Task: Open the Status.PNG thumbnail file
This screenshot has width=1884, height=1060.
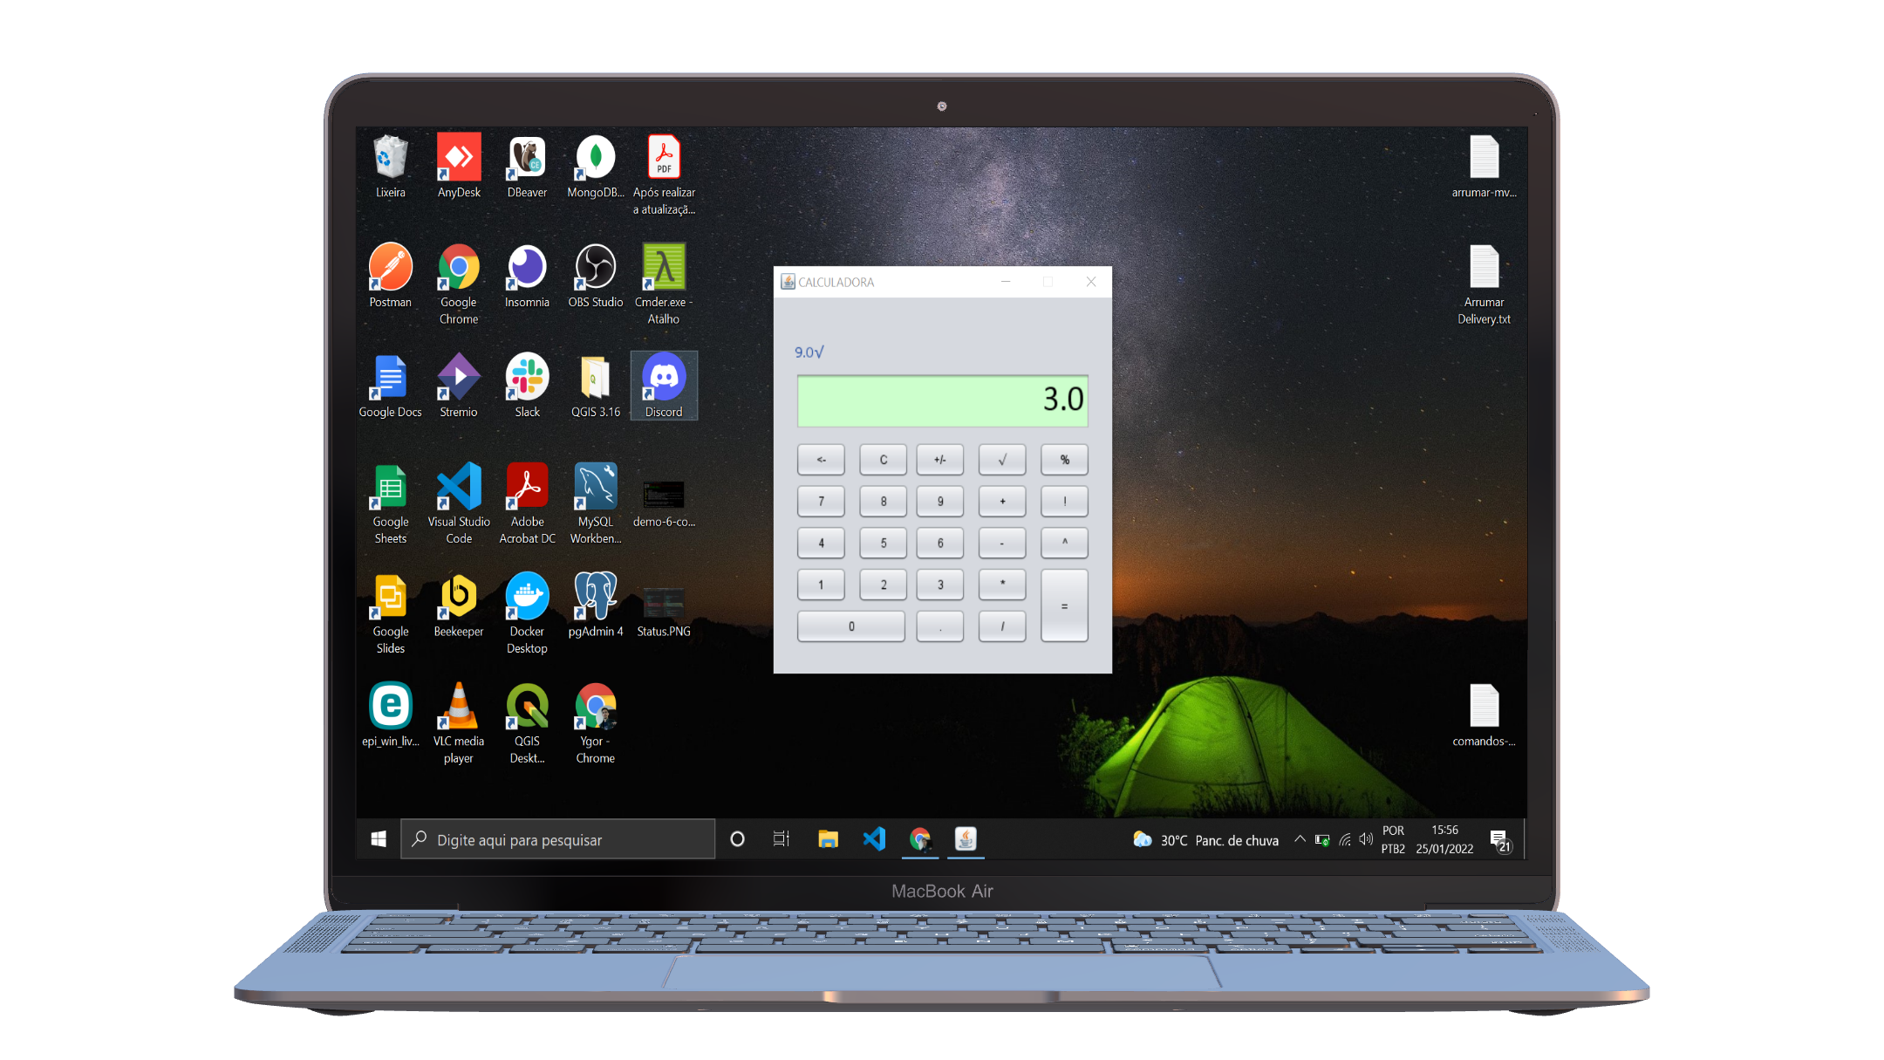Action: 664,603
